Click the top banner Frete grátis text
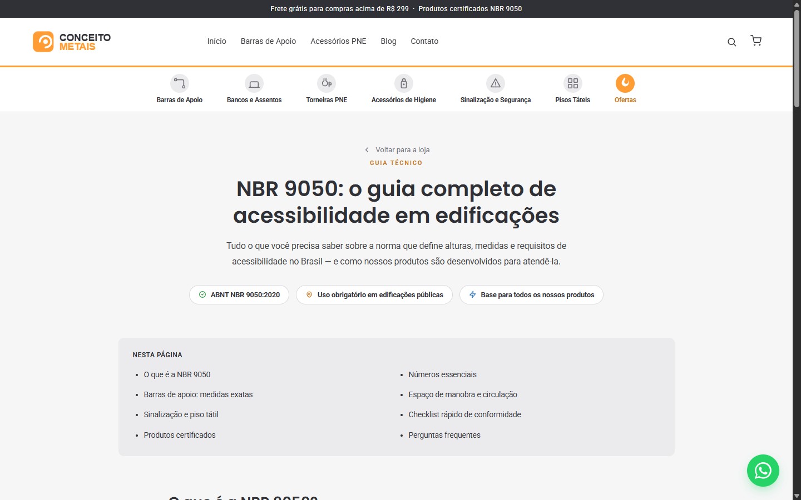Viewport: 801px width, 500px height. point(339,9)
